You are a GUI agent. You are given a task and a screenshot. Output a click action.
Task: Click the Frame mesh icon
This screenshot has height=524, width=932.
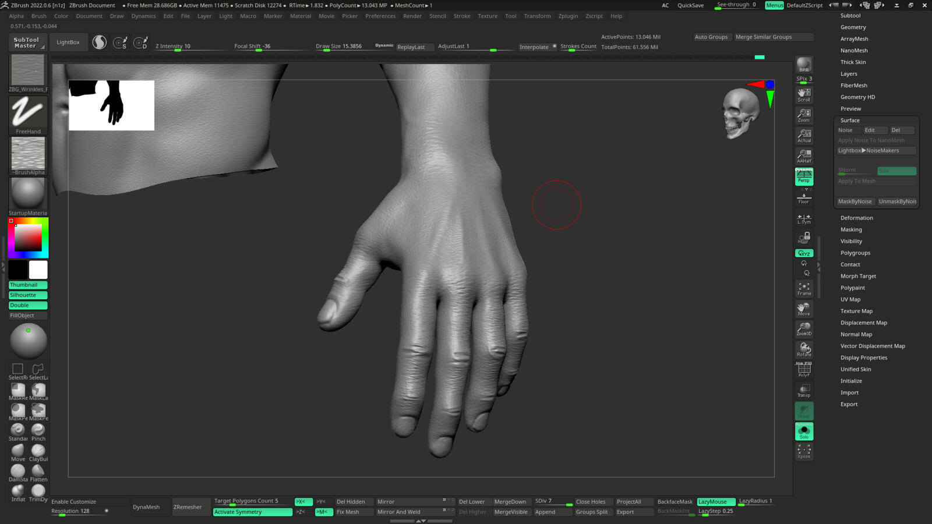pos(804,288)
